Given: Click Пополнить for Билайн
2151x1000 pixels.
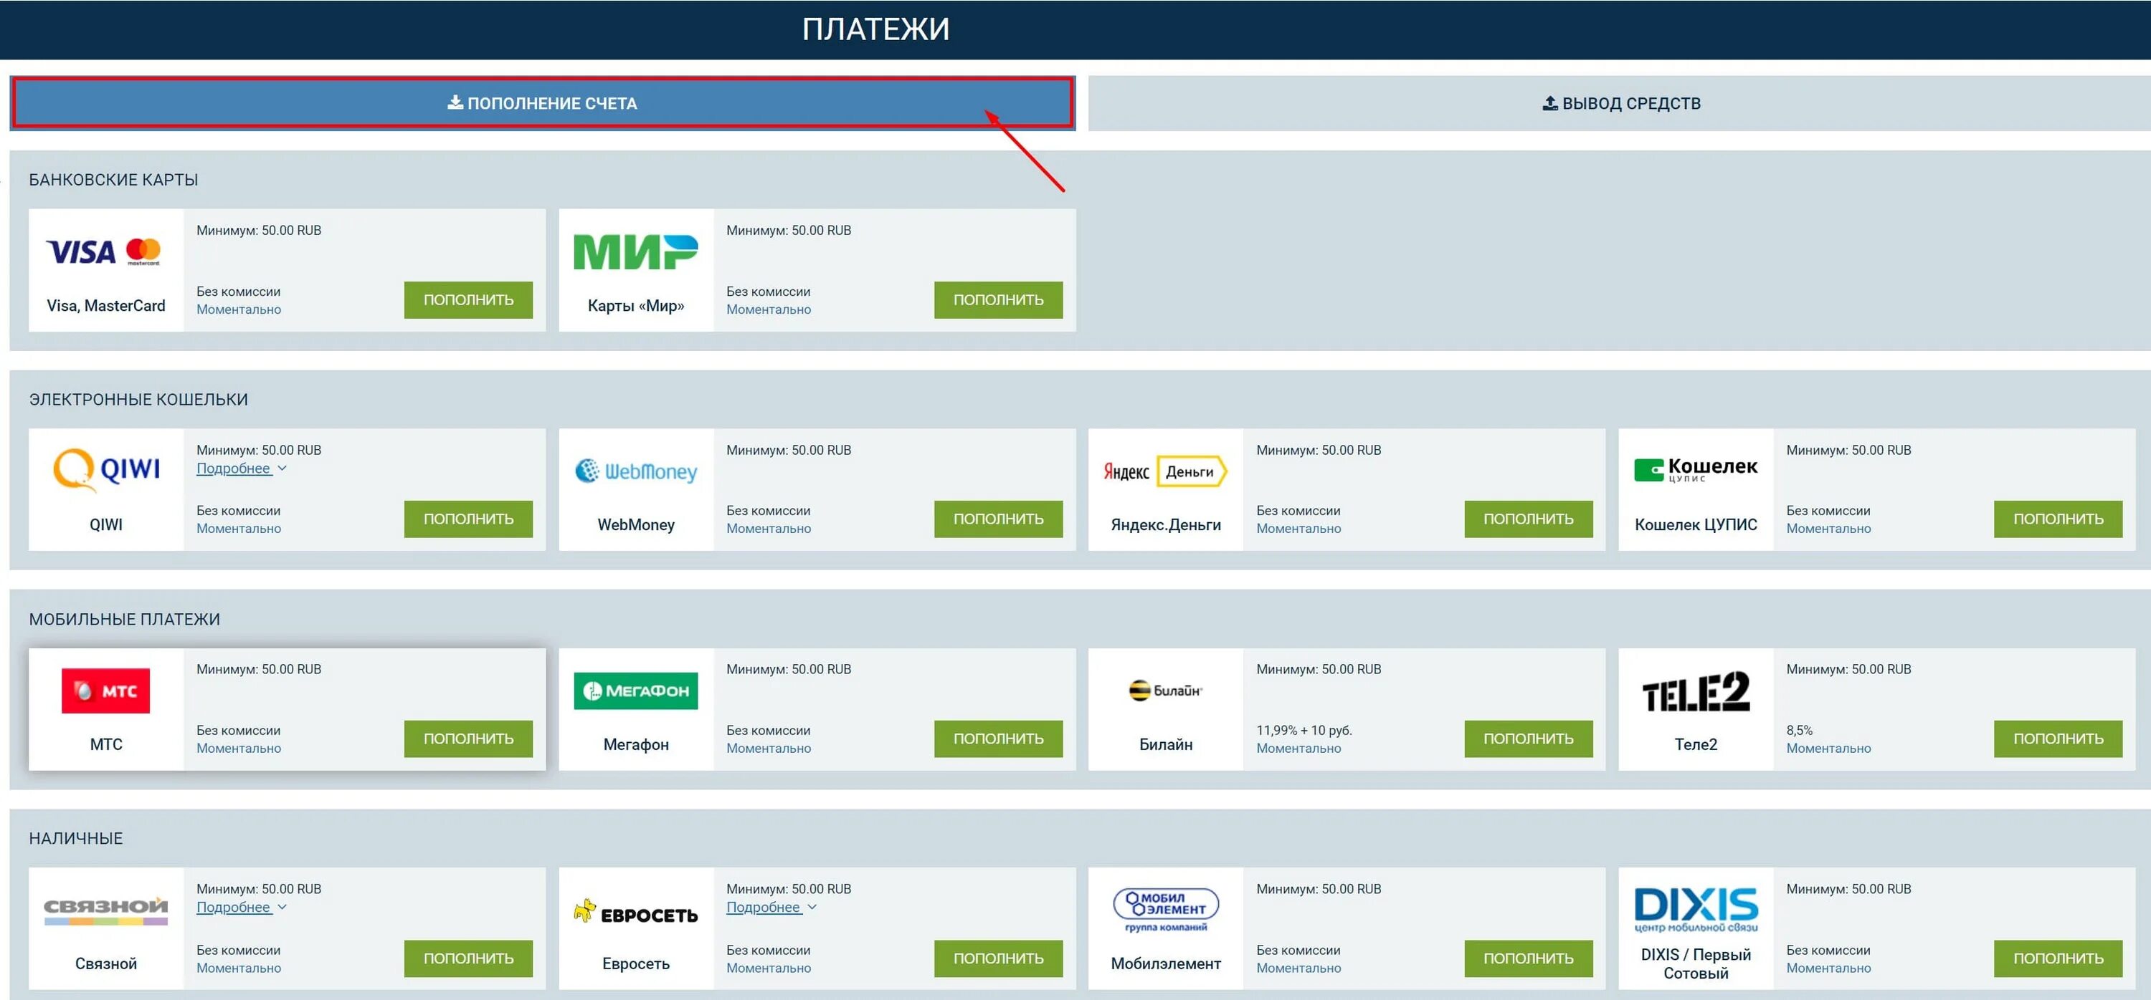Looking at the screenshot, I should 1528,739.
